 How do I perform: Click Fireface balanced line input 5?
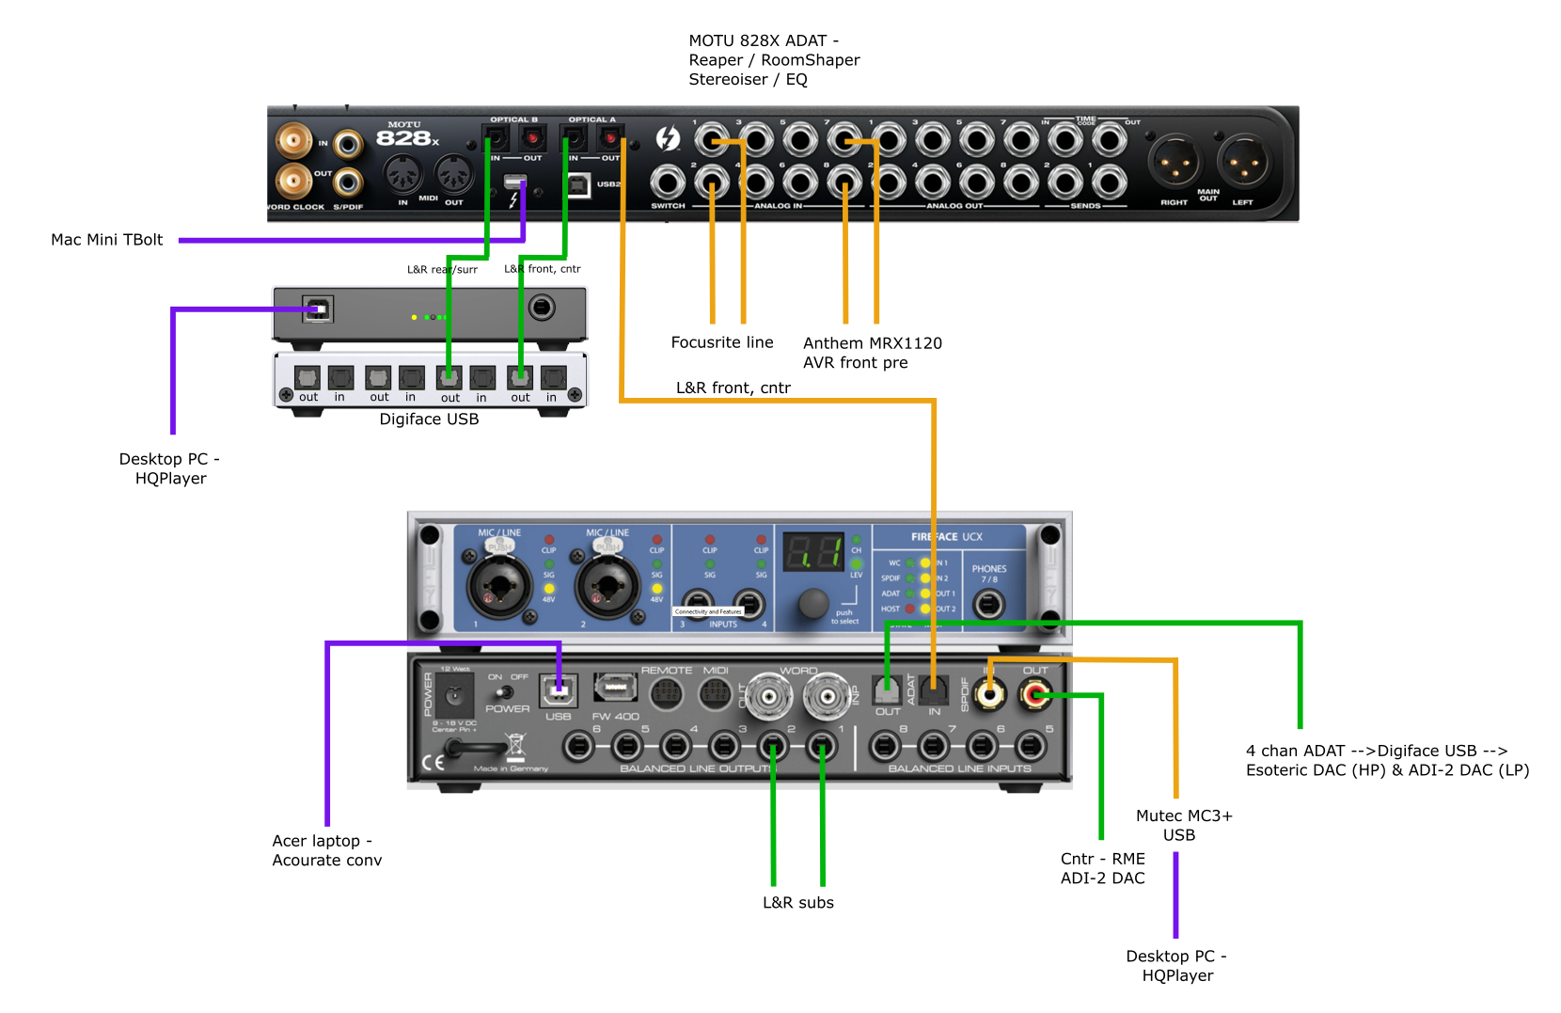click(x=1031, y=748)
